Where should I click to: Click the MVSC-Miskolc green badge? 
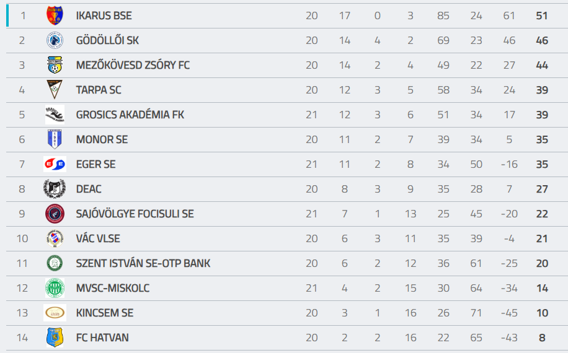pyautogui.click(x=55, y=288)
